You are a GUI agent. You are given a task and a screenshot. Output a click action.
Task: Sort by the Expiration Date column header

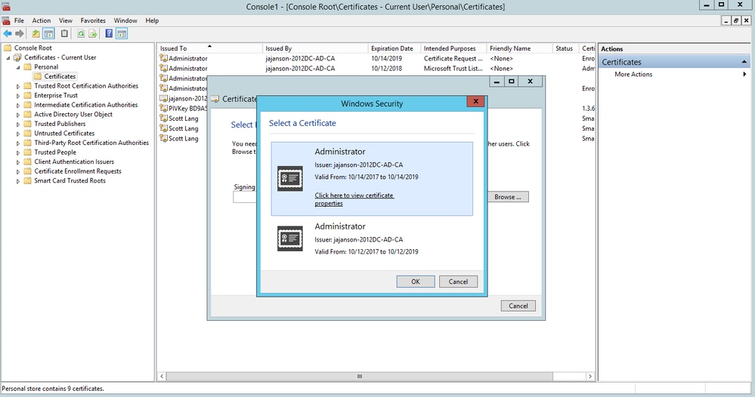pos(395,48)
